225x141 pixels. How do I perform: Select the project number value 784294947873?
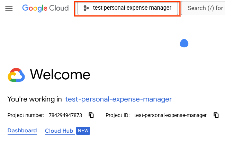click(65, 115)
